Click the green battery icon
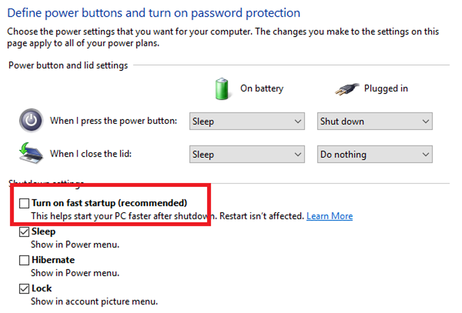The width and height of the screenshot is (462, 313). 222,89
